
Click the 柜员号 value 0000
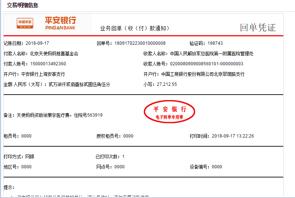point(26,136)
